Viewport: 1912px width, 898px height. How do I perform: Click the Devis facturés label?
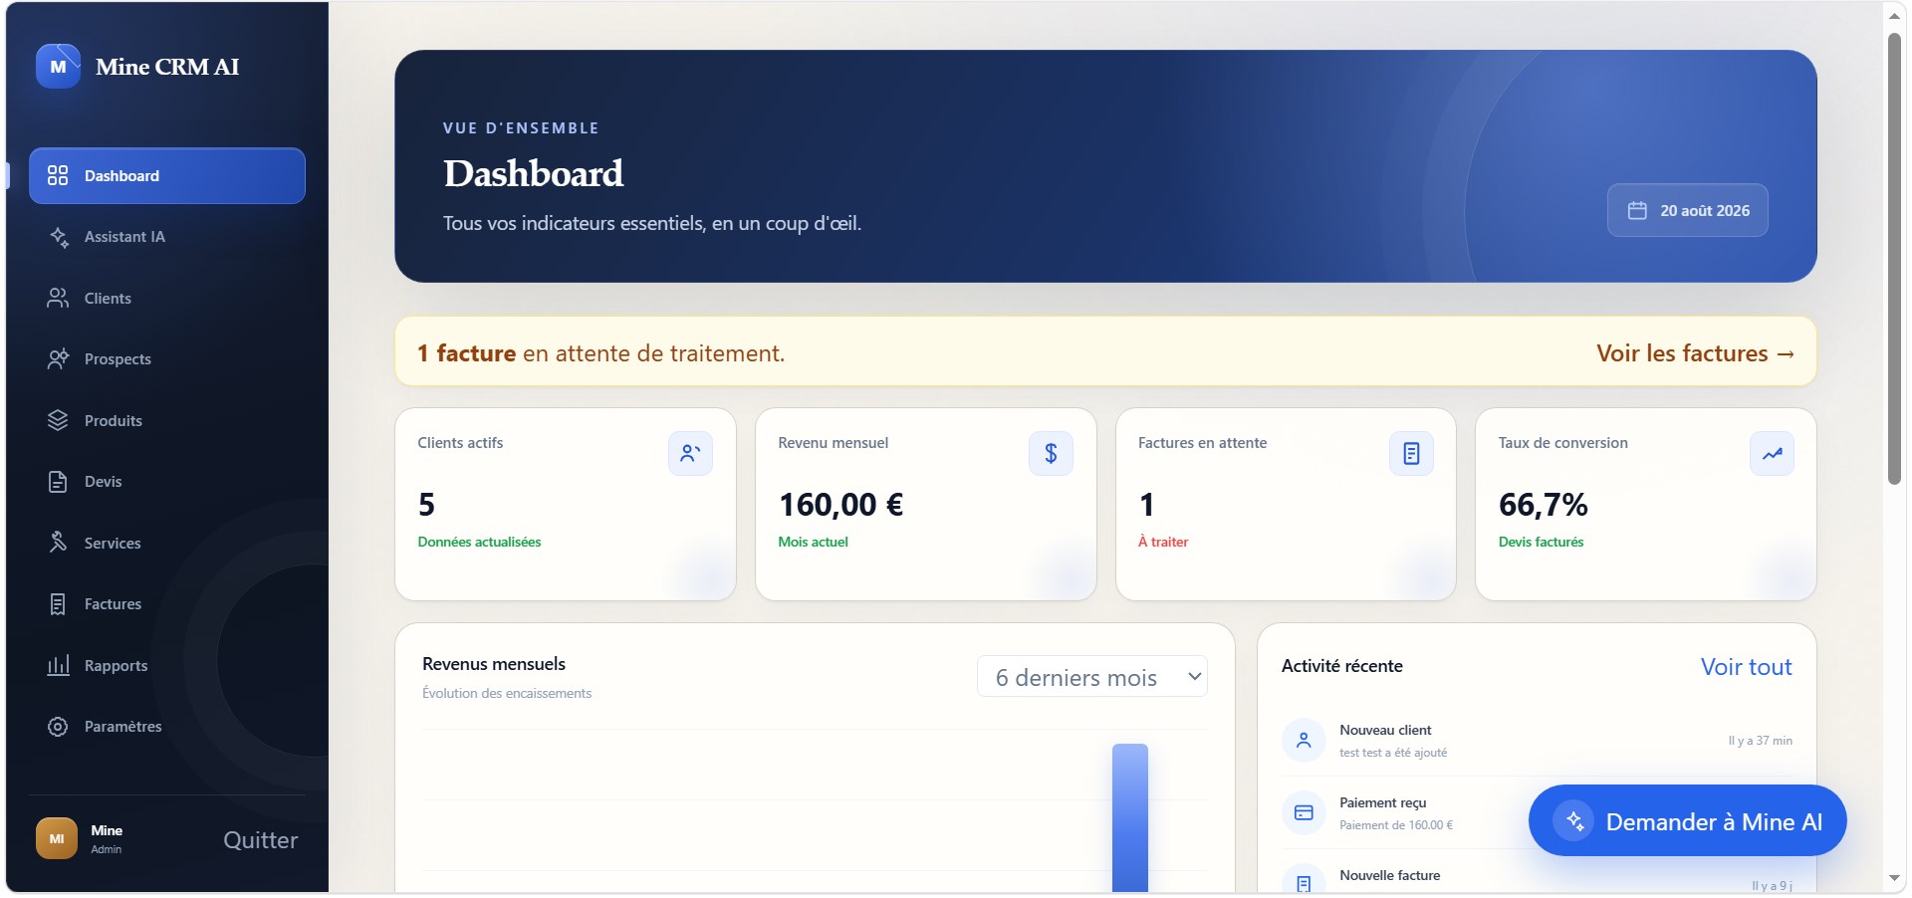point(1541,543)
